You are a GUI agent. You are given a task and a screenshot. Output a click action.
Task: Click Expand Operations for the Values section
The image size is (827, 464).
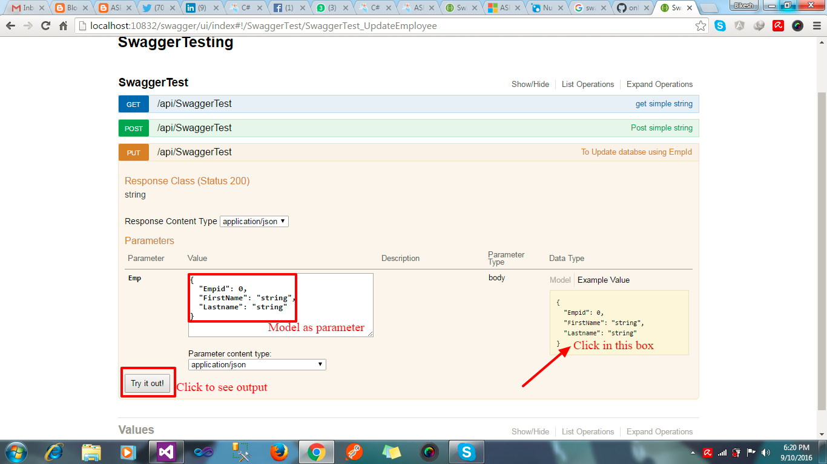click(659, 431)
